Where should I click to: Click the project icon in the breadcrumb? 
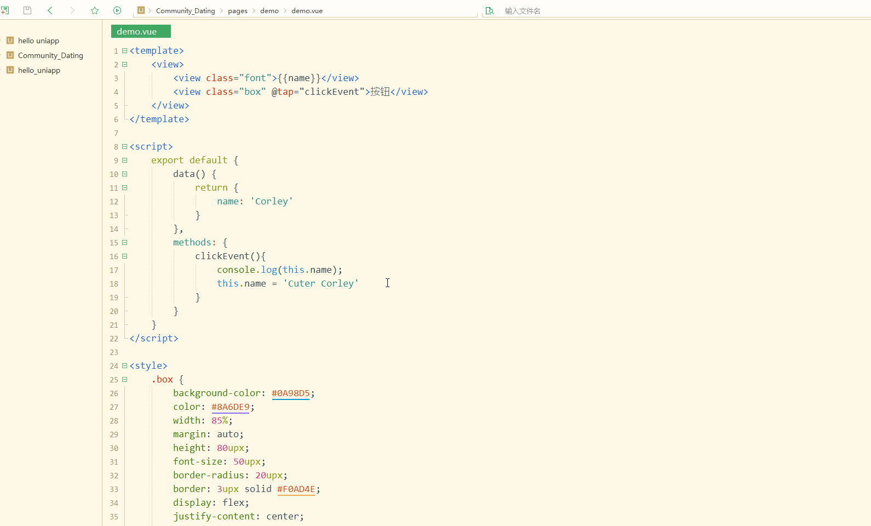pos(141,10)
